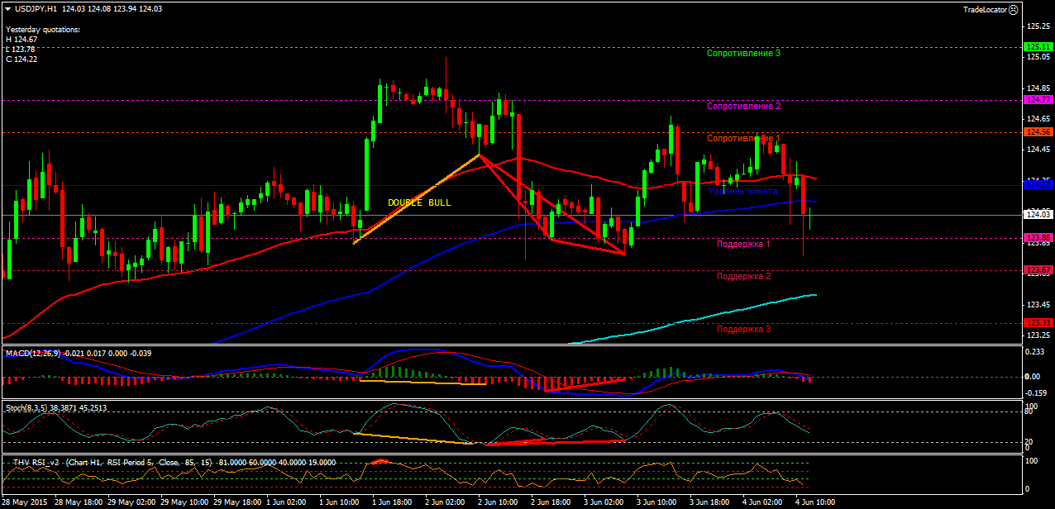Image resolution: width=1055 pixels, height=509 pixels.
Task: Click the green 125.11 price tag
Action: point(1037,47)
